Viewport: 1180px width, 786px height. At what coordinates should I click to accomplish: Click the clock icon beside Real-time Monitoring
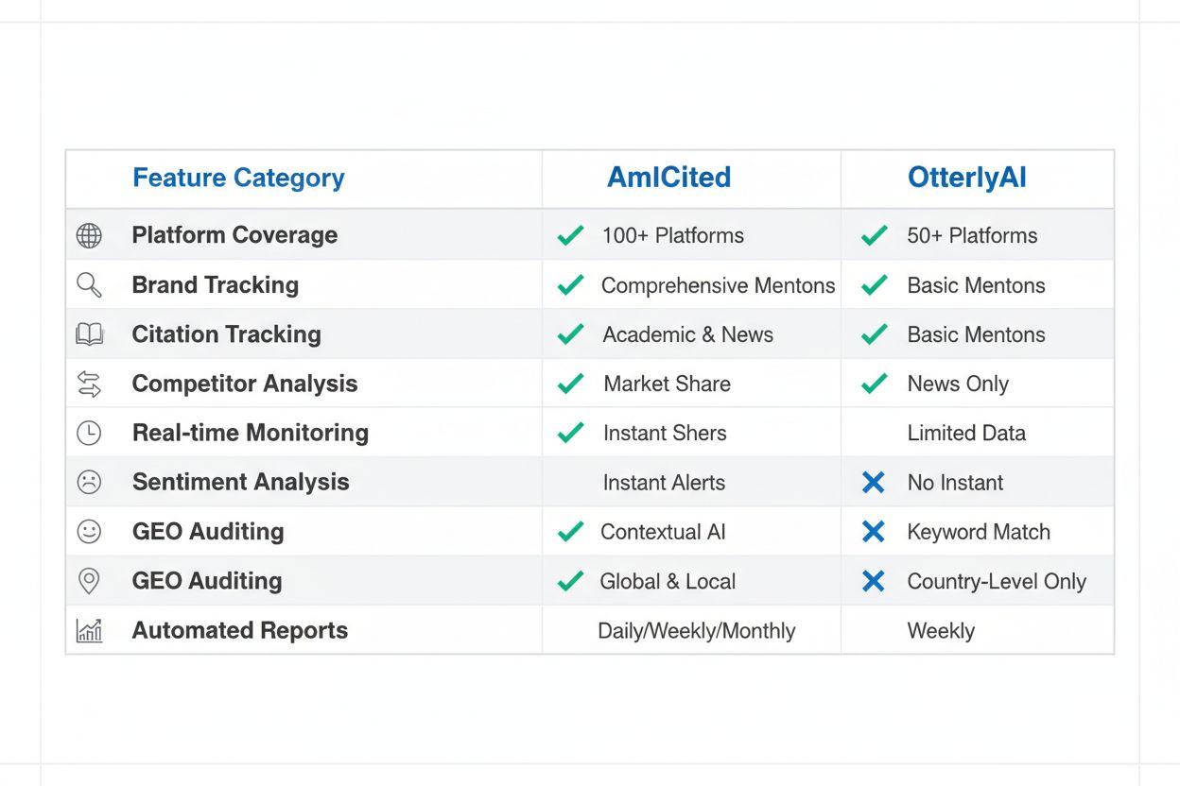[89, 432]
